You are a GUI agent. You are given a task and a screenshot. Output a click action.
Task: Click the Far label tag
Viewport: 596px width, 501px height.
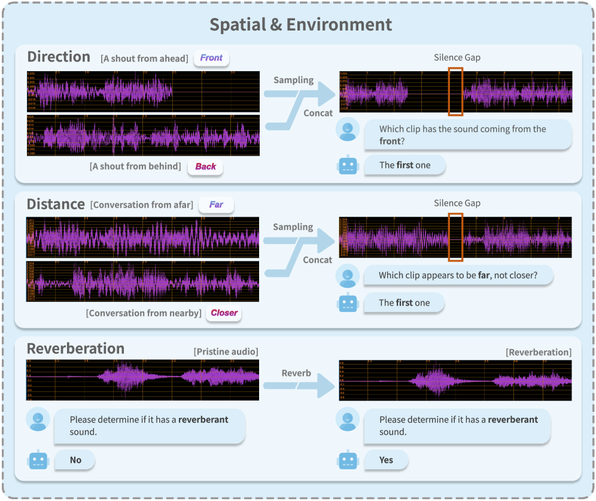point(216,205)
